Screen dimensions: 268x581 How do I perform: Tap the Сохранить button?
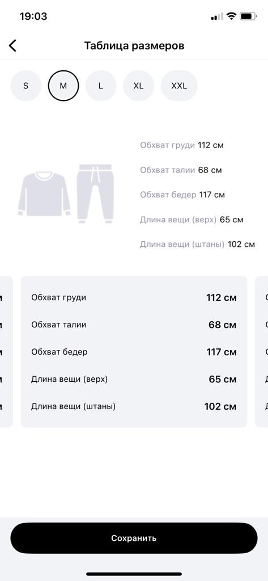click(x=134, y=538)
